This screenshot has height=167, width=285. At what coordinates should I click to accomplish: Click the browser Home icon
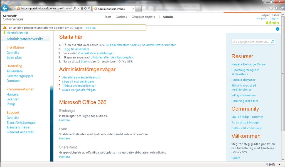[271, 8]
